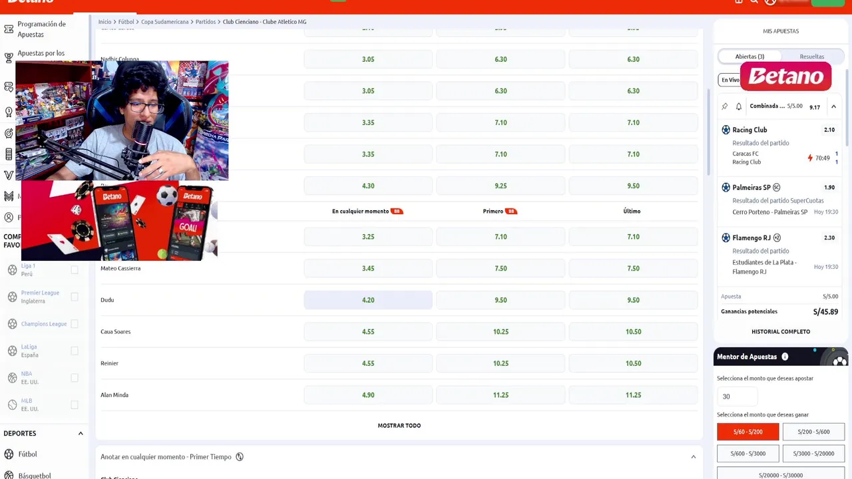Click the BB badge next to Primero
The width and height of the screenshot is (852, 479).
(511, 212)
